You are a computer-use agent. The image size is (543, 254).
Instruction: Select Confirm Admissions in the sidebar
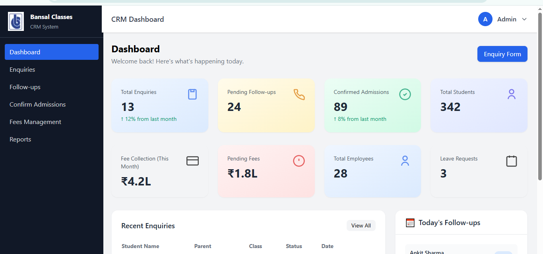pos(38,105)
